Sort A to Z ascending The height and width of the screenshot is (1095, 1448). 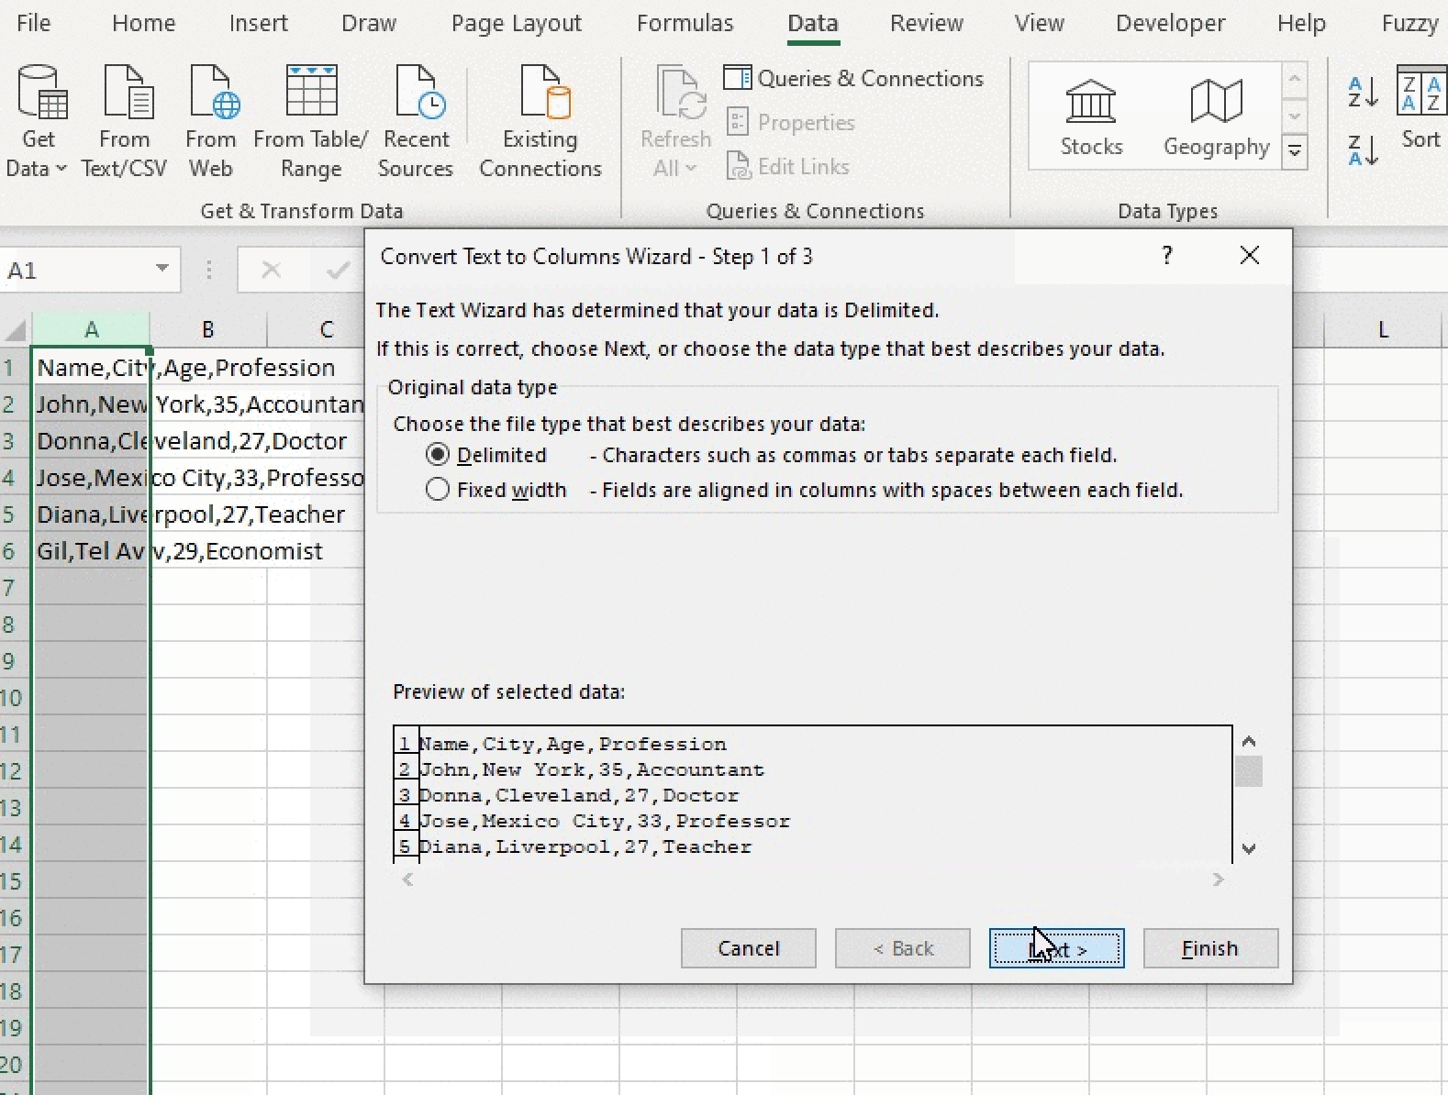[1363, 92]
